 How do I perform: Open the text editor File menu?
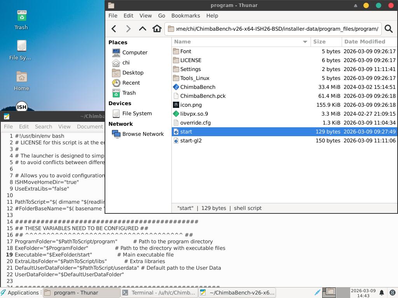pyautogui.click(x=8, y=126)
